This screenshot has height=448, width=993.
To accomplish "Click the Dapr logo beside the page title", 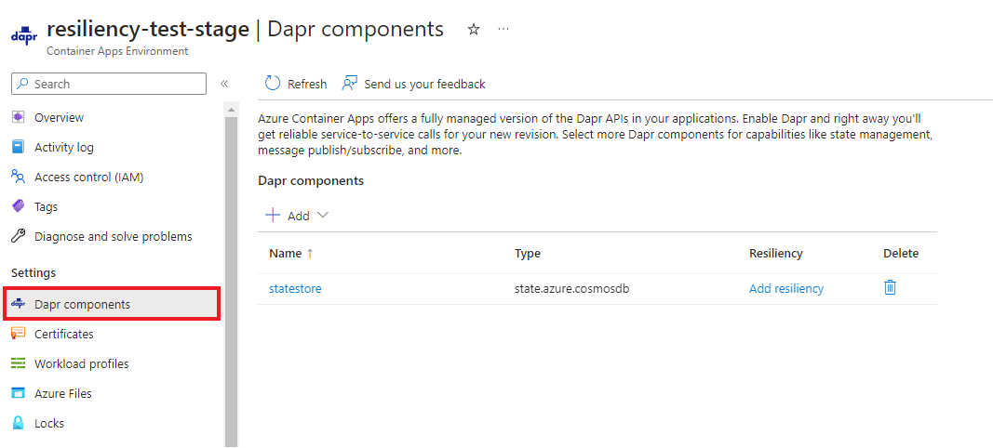I will pyautogui.click(x=24, y=35).
